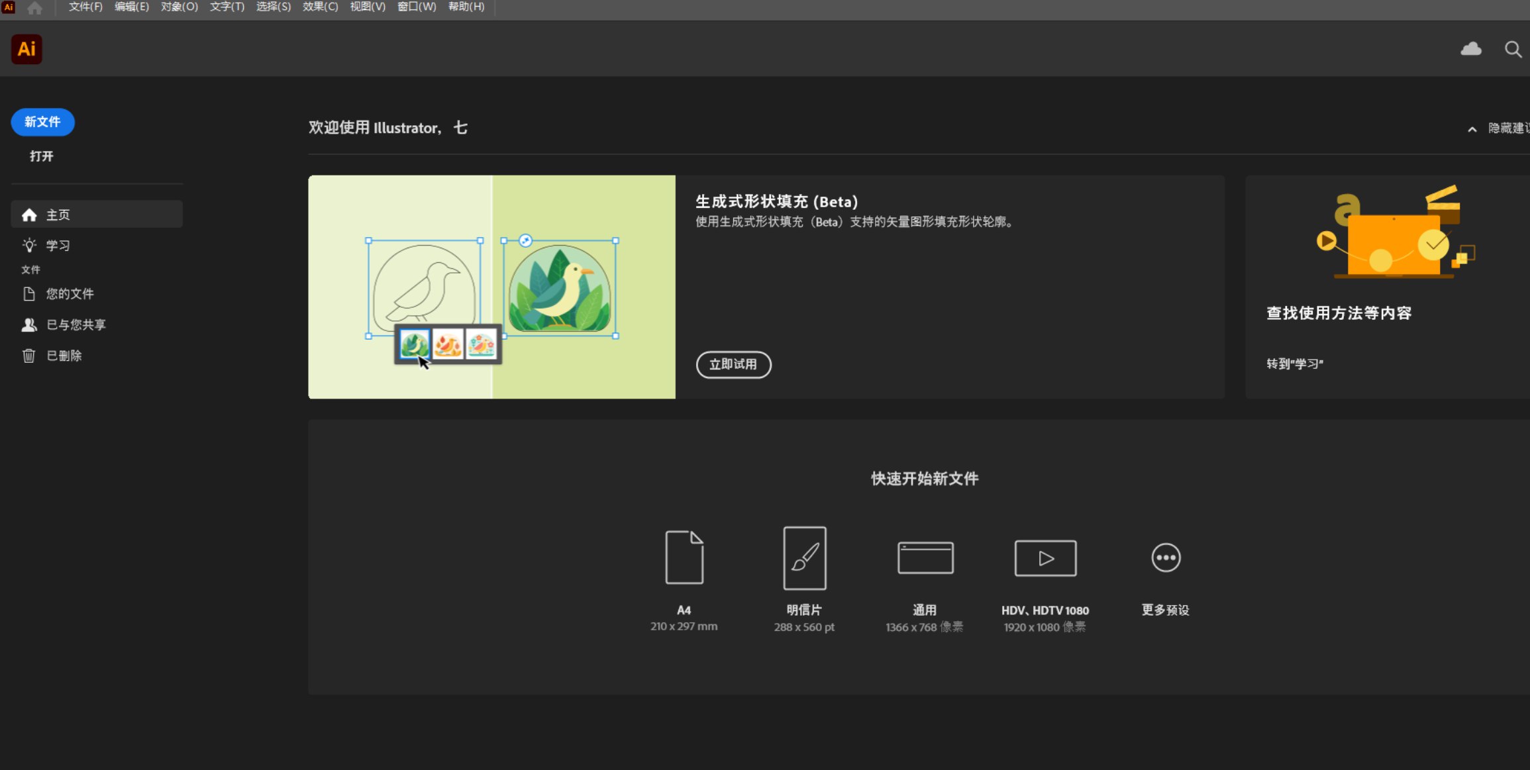The width and height of the screenshot is (1530, 770).
Task: Click the 查找使用方法等内容 heading
Action: pos(1339,313)
